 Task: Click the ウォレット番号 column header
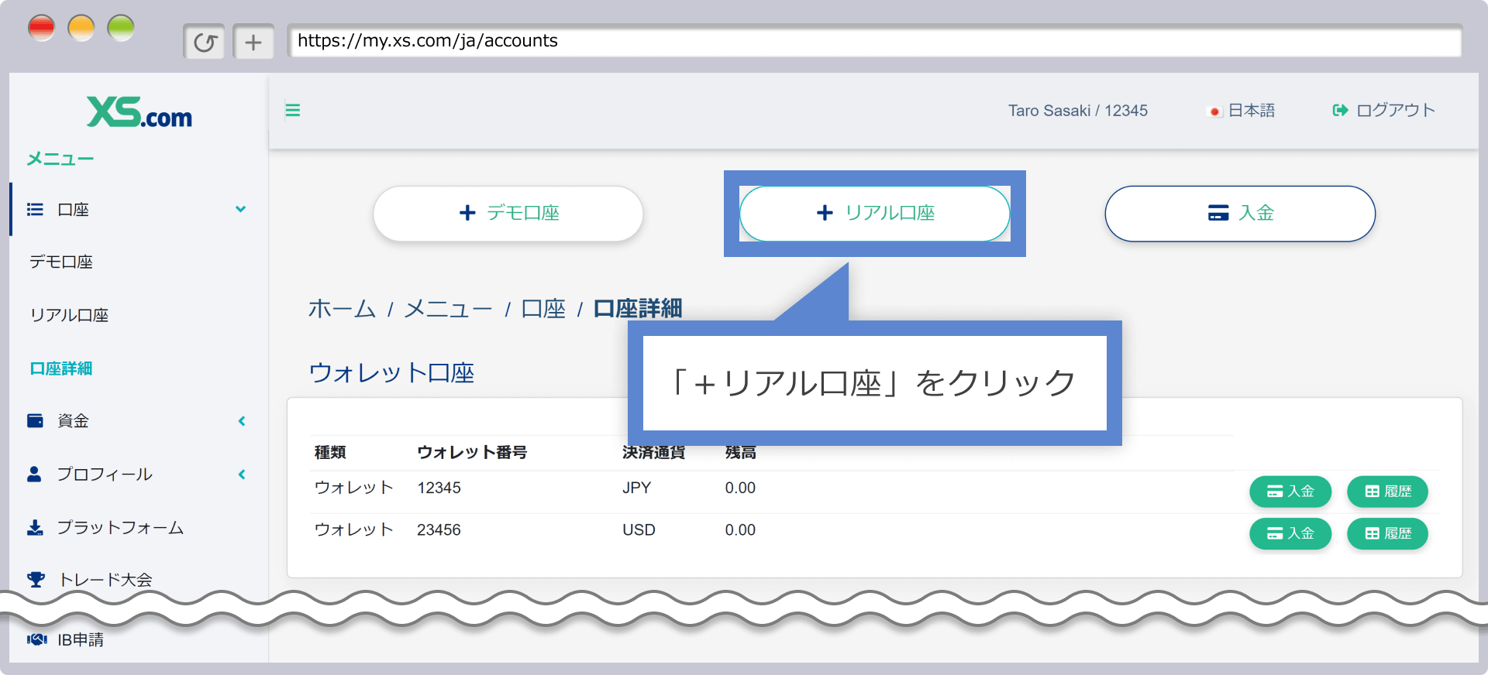coord(472,452)
